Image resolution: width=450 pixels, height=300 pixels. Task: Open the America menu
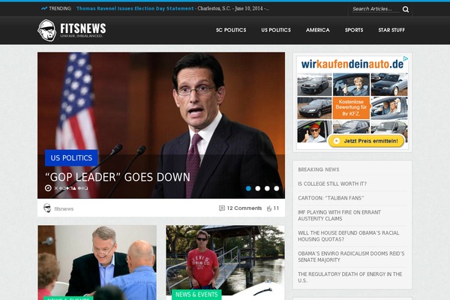318,30
